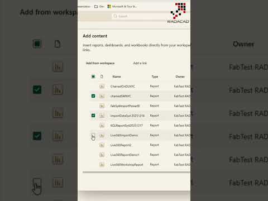Click the KQLReportSyd20251217 report icon
This screenshot has height=201, width=268.
tap(102, 126)
